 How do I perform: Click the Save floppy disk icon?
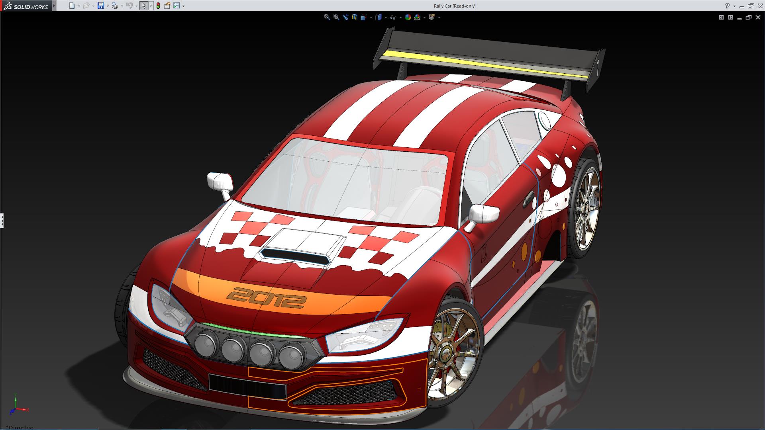point(101,6)
